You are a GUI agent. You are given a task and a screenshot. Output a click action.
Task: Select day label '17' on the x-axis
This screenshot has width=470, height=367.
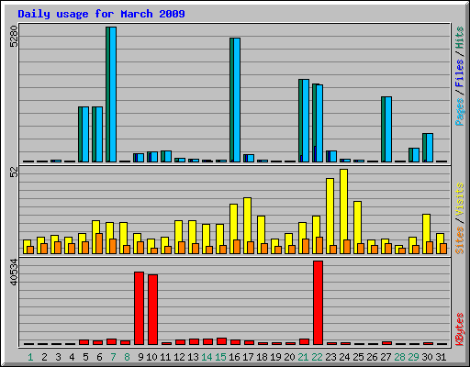(x=248, y=357)
